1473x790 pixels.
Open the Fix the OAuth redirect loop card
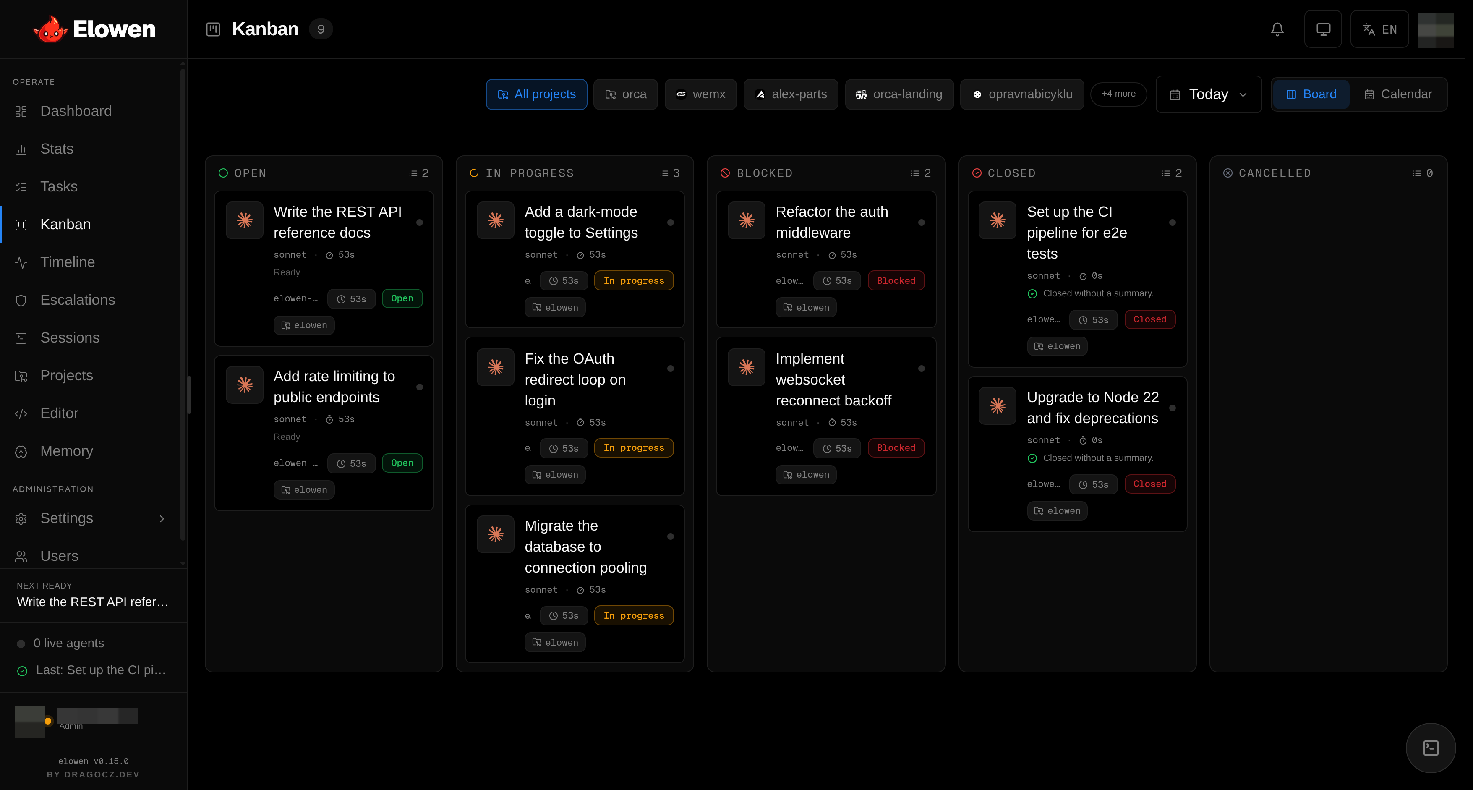[x=575, y=416]
